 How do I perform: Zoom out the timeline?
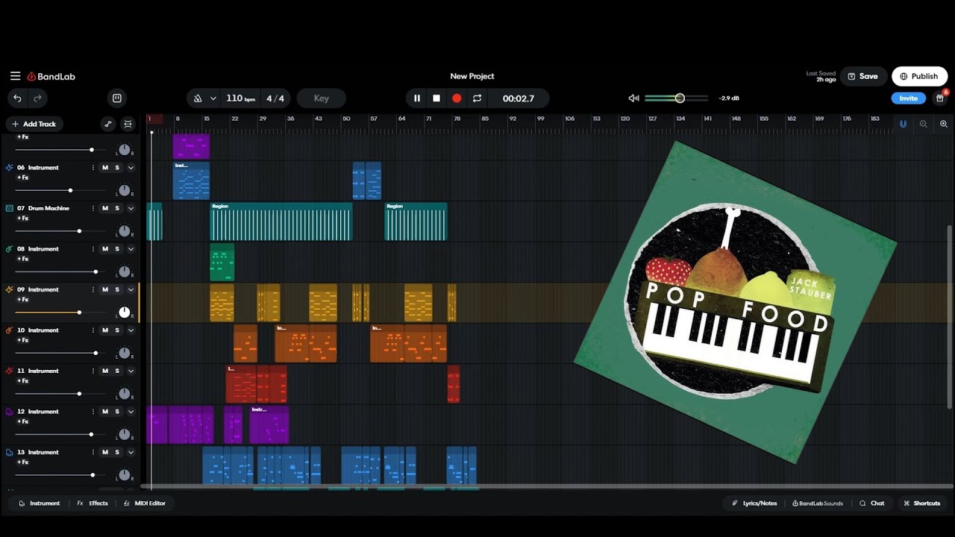pyautogui.click(x=924, y=124)
